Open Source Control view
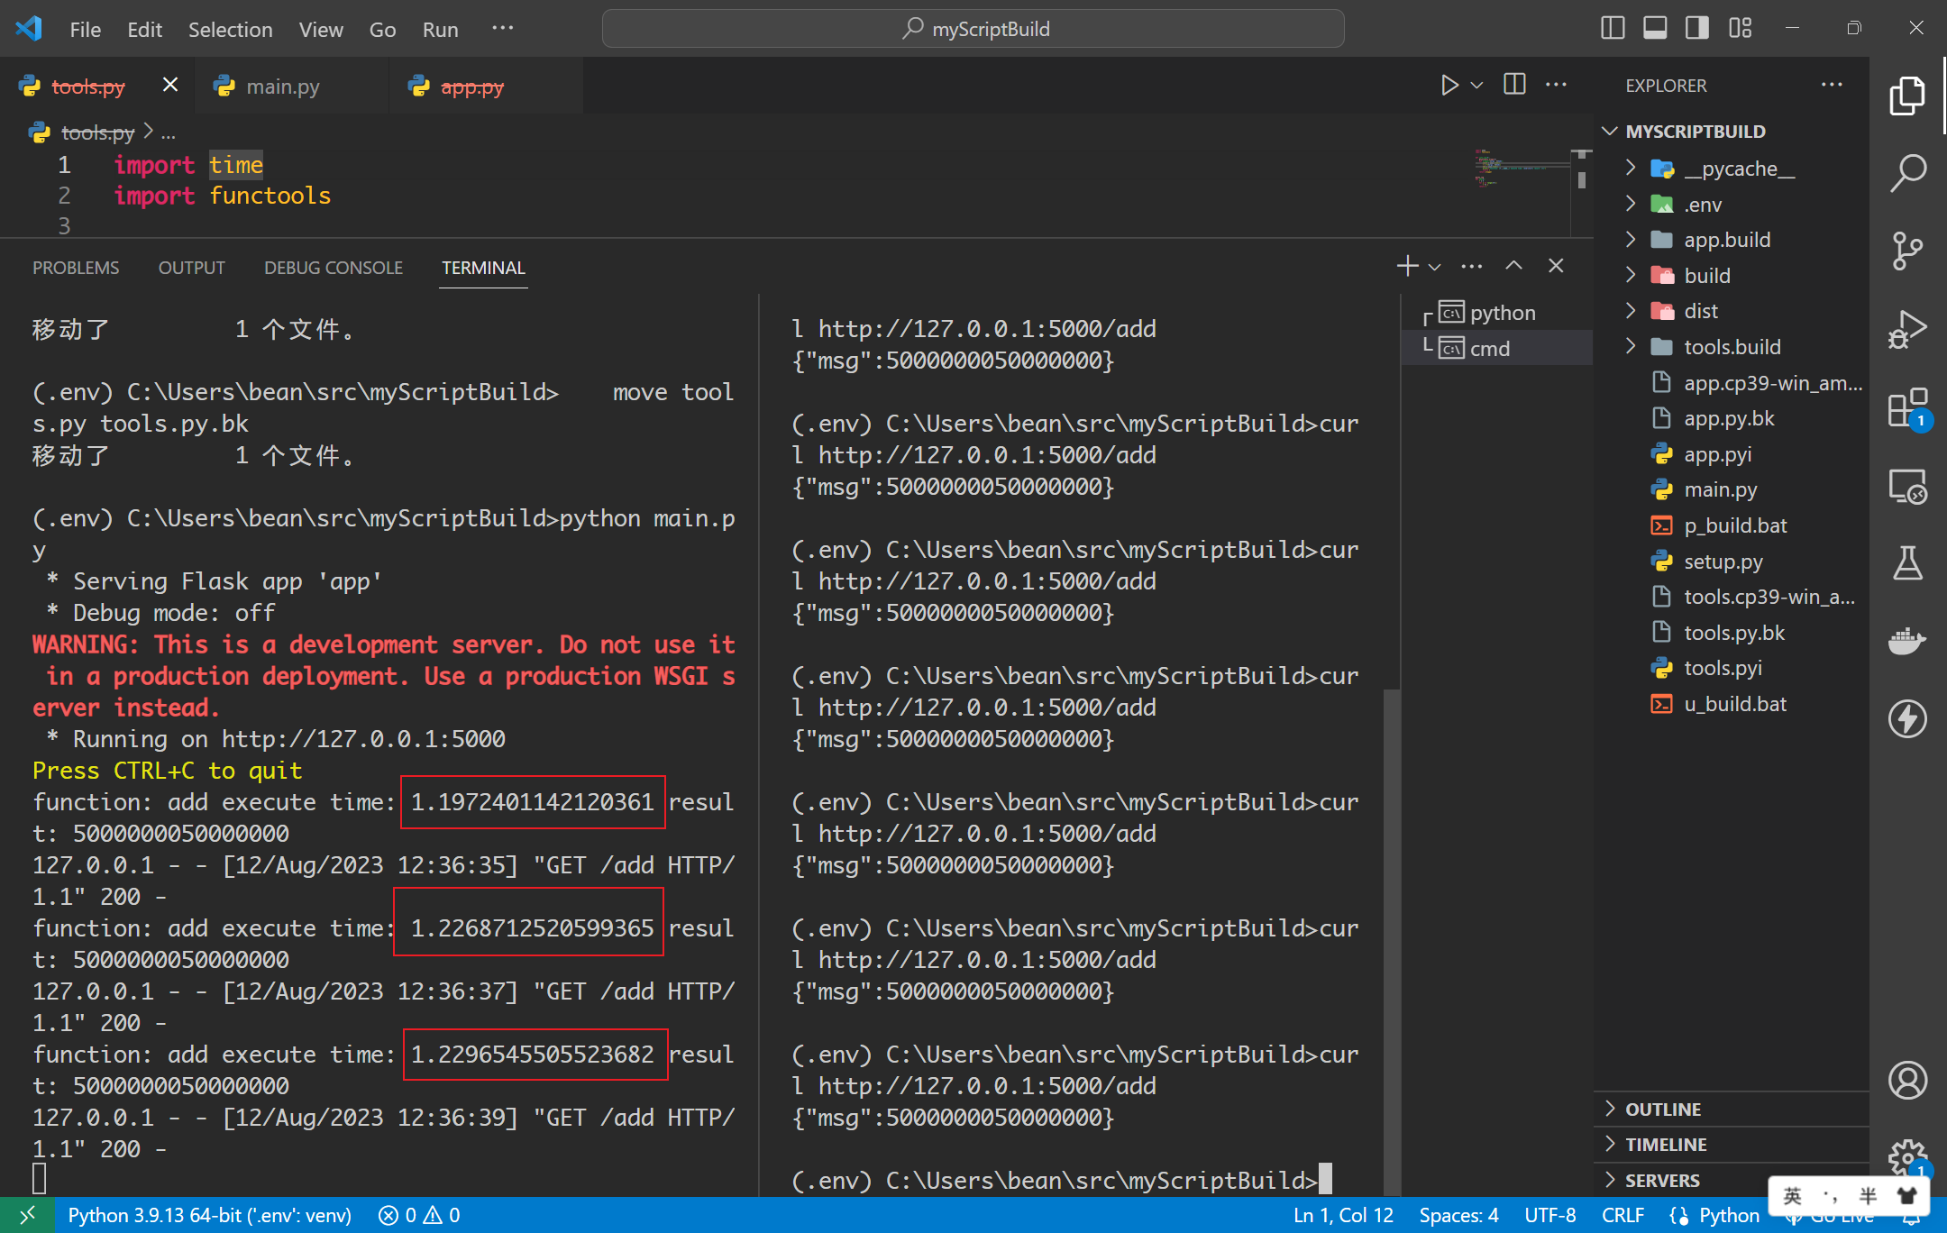The image size is (1947, 1233). coord(1907,251)
